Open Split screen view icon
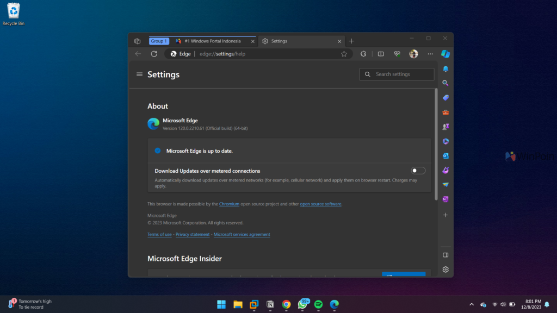This screenshot has width=557, height=313. (x=381, y=54)
